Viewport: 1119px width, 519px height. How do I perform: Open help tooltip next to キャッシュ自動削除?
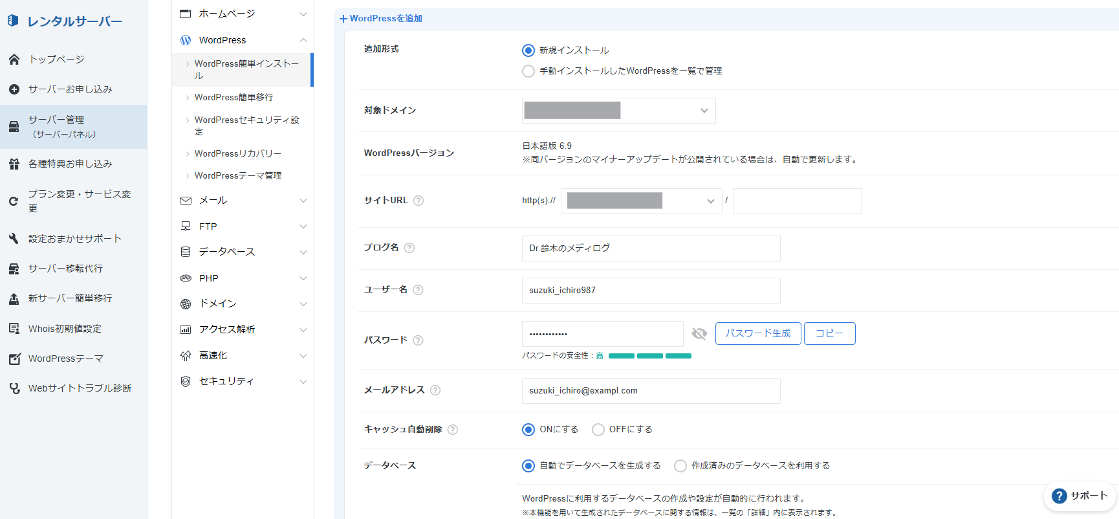point(453,430)
